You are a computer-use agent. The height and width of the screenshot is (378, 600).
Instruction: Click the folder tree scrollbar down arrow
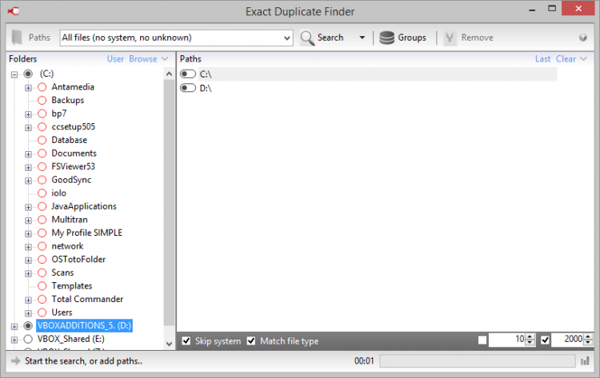tap(169, 344)
